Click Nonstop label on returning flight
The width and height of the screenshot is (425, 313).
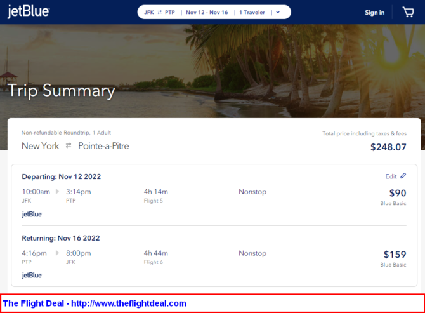click(252, 253)
